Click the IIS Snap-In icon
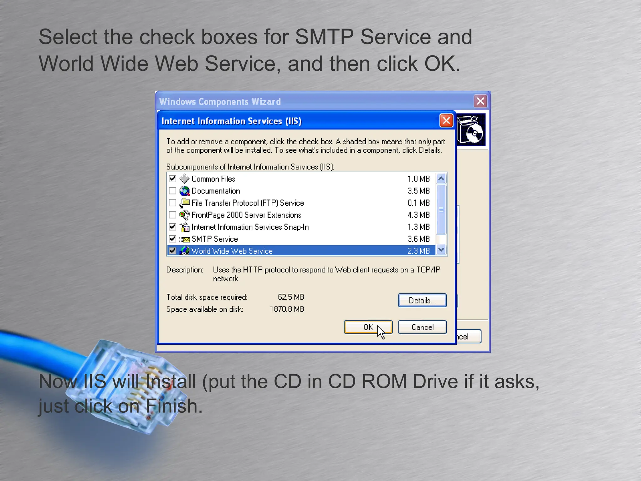 coord(185,227)
